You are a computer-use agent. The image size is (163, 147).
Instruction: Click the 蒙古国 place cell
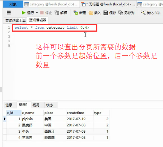tap(55, 138)
